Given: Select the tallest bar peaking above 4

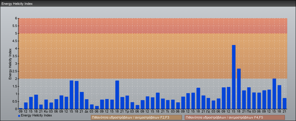Looking at the screenshot, I should point(234,77).
